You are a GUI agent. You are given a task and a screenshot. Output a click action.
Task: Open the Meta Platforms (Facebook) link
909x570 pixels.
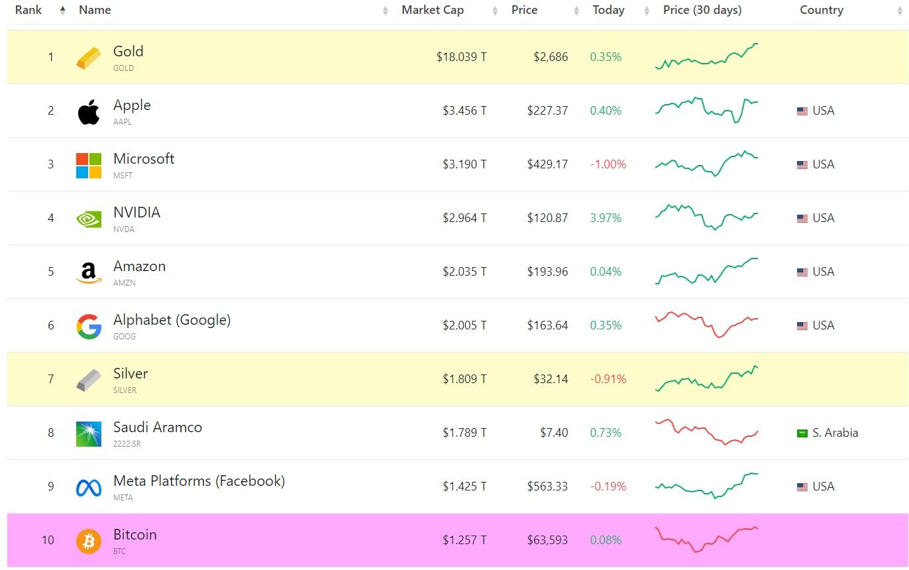(199, 481)
